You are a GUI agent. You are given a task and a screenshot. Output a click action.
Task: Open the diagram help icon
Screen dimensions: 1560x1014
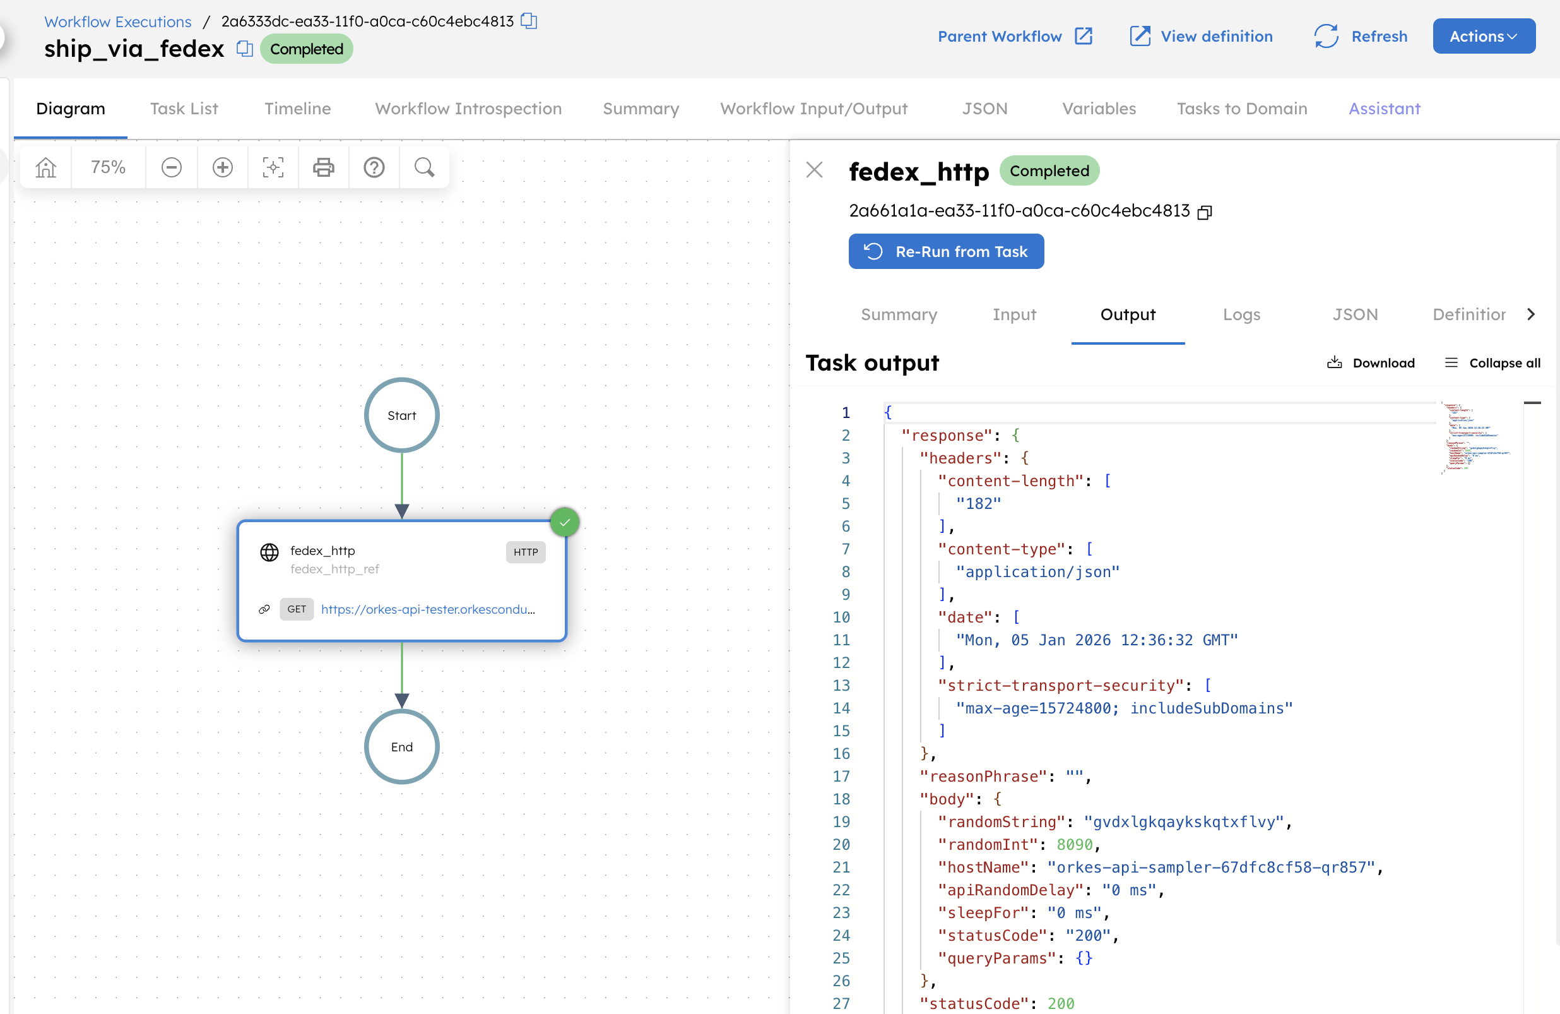click(374, 167)
